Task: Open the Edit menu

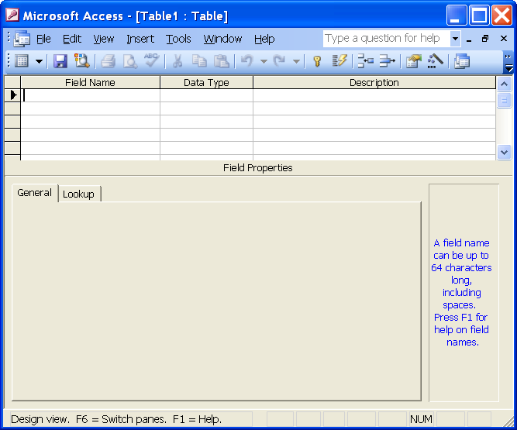Action: [72, 39]
